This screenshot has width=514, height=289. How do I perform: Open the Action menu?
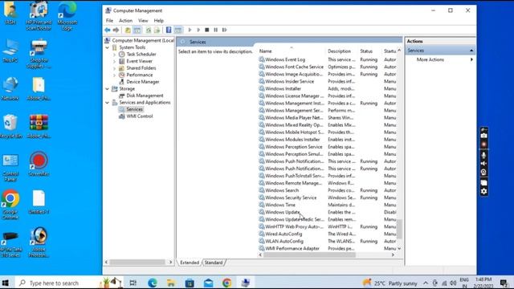pos(125,20)
